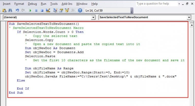Open the Debug menu
Image resolution: width=195 pixels, height=106 pixels.
point(32,4)
